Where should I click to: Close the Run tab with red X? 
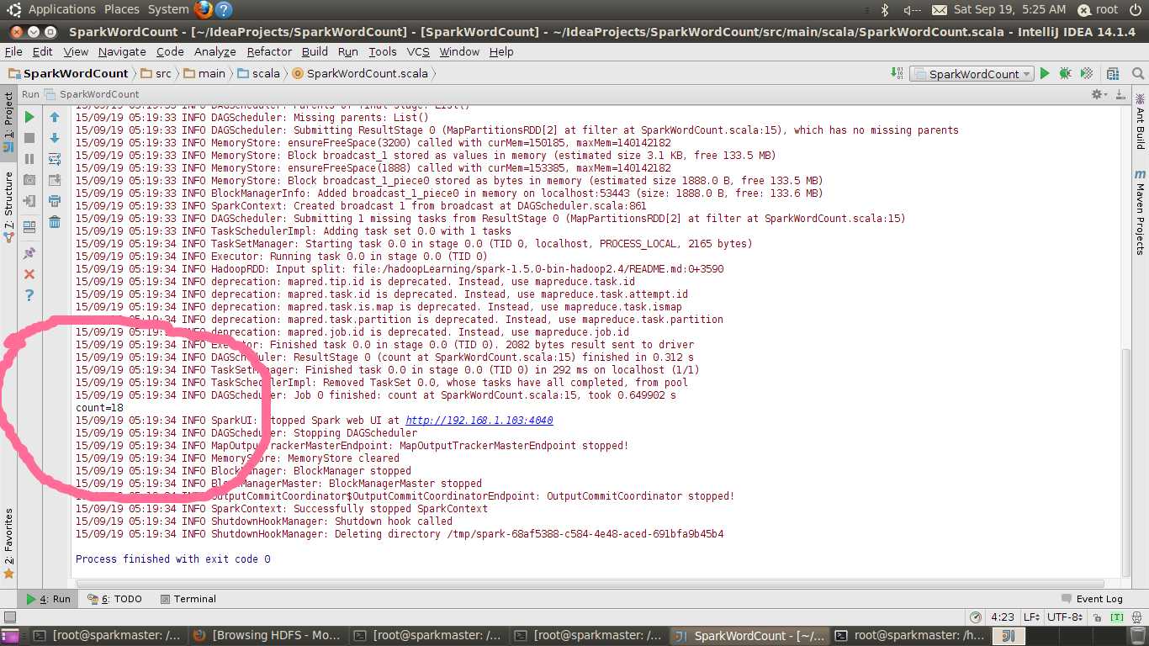tap(29, 274)
